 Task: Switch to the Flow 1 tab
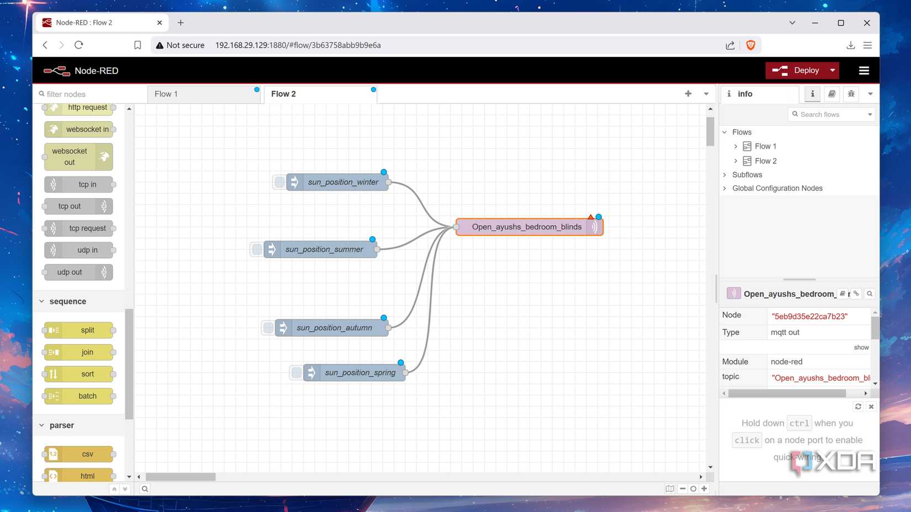click(166, 94)
